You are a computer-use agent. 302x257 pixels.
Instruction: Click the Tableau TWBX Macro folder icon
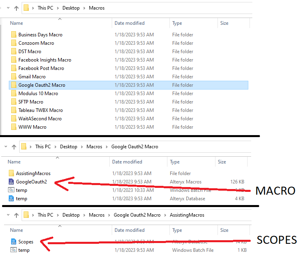pos(14,110)
